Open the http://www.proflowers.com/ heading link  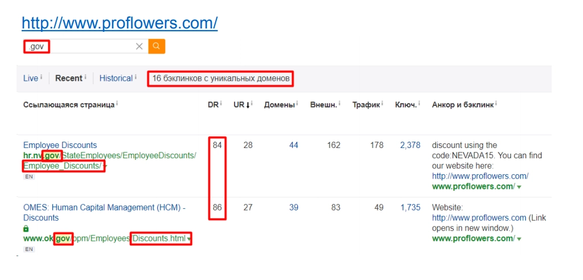click(120, 23)
